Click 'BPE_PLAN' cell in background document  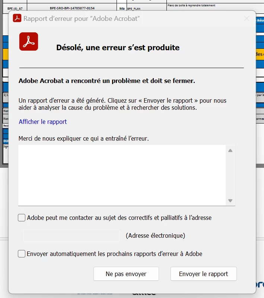(x=134, y=9)
